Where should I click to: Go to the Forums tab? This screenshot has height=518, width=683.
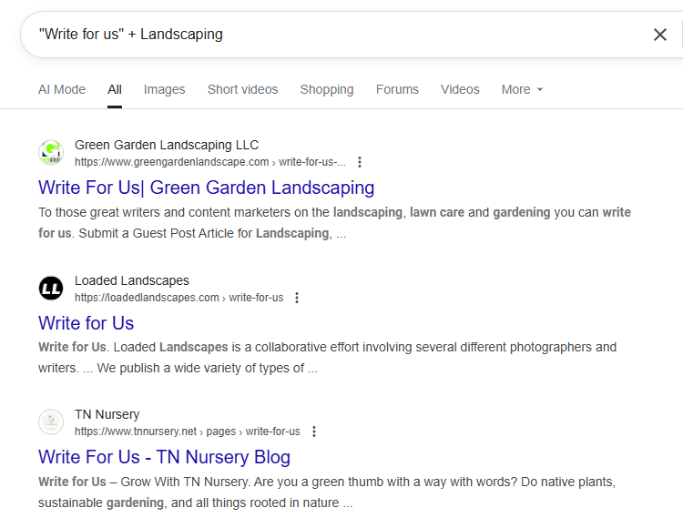397,89
